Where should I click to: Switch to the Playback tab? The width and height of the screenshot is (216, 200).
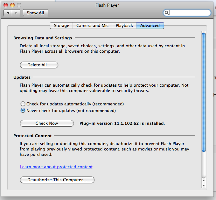[x=124, y=26]
